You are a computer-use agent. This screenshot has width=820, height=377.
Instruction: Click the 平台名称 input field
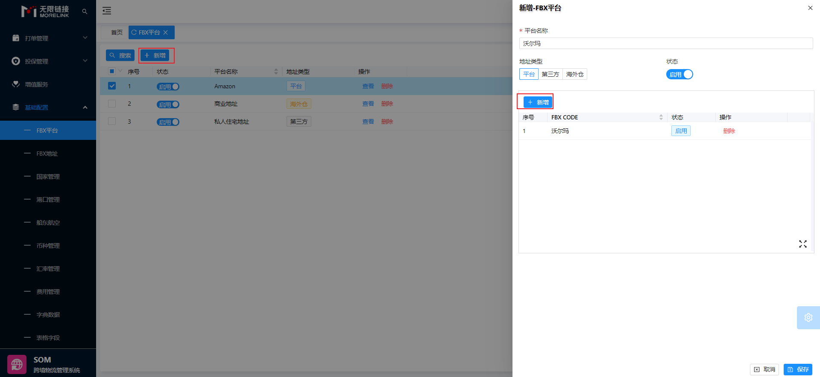[x=666, y=43]
